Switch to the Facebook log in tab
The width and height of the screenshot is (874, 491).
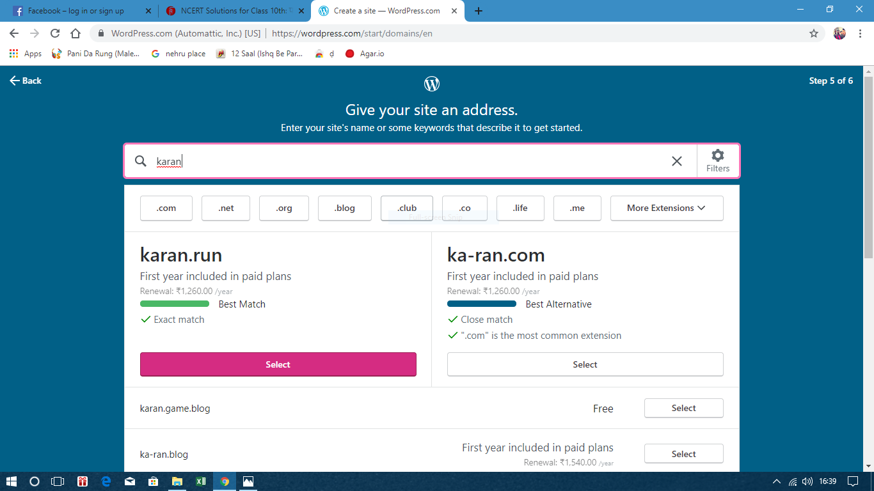(x=75, y=11)
